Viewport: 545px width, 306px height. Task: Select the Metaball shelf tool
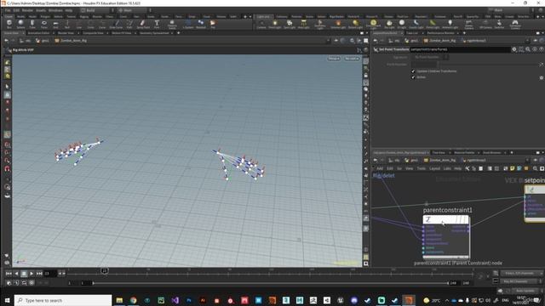pos(201,24)
